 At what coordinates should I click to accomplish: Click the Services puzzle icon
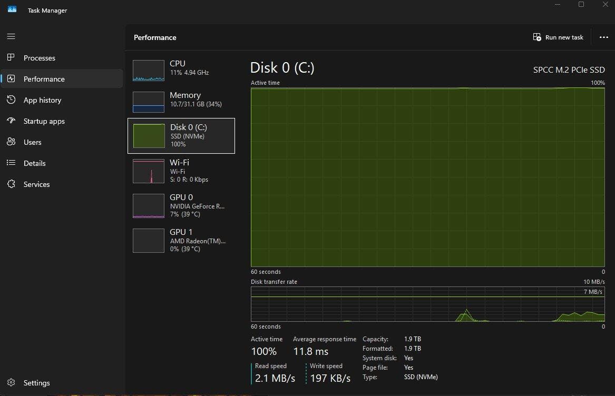11,184
